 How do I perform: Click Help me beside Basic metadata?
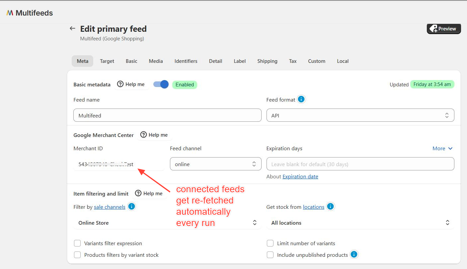pyautogui.click(x=131, y=84)
